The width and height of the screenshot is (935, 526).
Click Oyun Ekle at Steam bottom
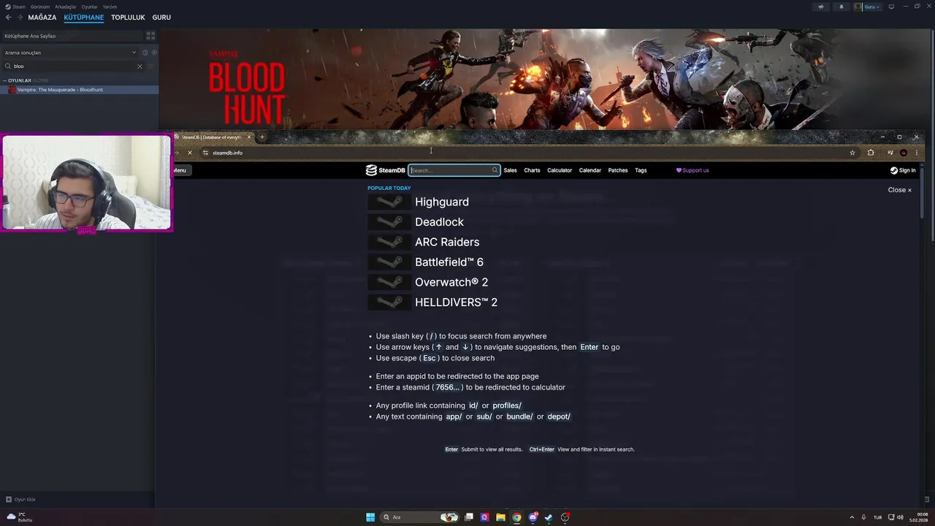(20, 500)
